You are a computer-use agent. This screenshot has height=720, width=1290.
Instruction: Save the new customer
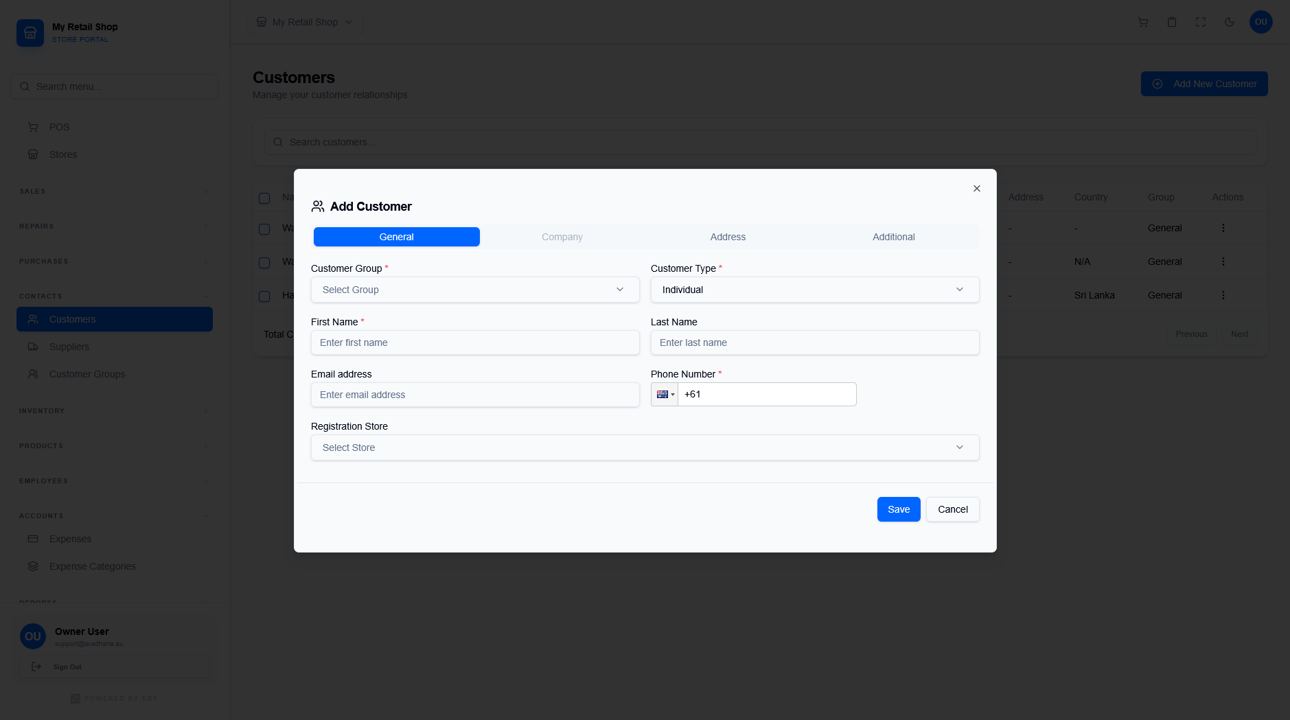pos(898,509)
